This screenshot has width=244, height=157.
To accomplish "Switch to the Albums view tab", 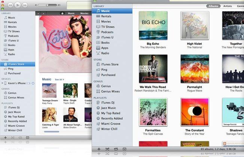I will click(213, 6).
